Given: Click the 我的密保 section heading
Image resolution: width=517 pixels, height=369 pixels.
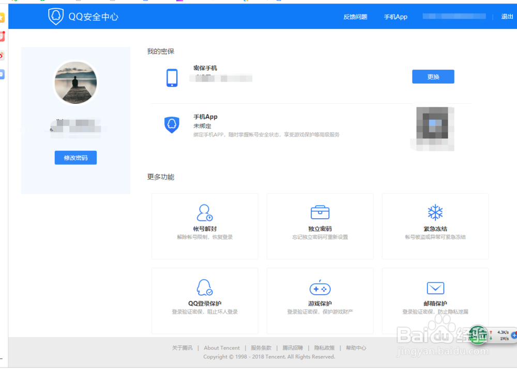Looking at the screenshot, I should 161,52.
